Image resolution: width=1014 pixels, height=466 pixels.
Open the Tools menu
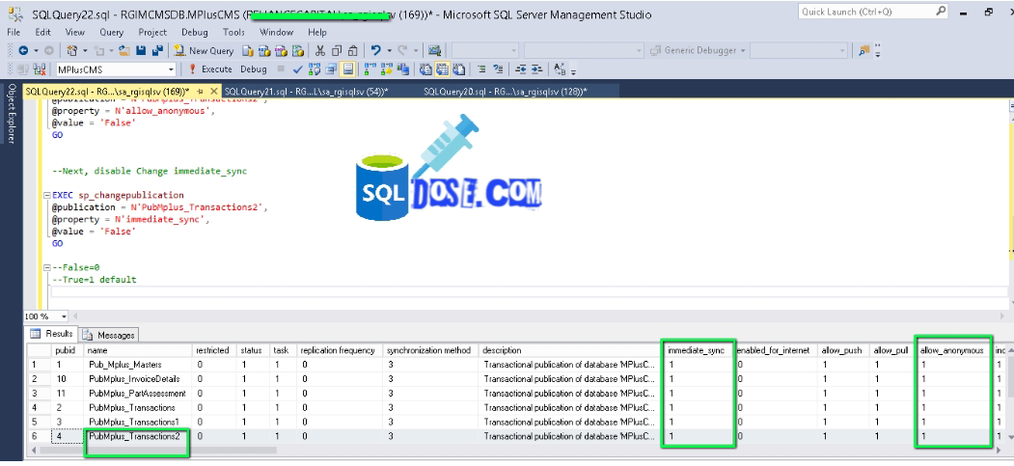click(233, 32)
